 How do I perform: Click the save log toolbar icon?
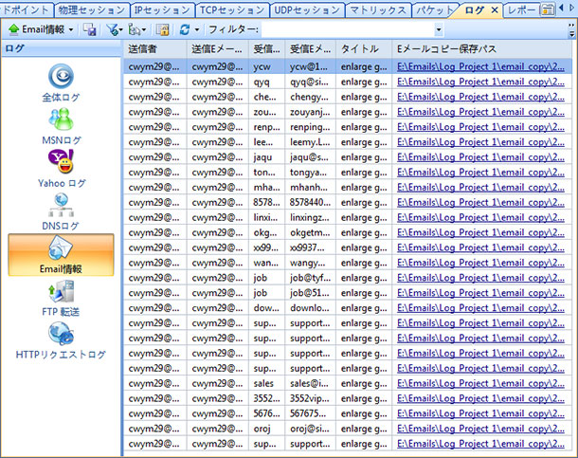coord(90,29)
